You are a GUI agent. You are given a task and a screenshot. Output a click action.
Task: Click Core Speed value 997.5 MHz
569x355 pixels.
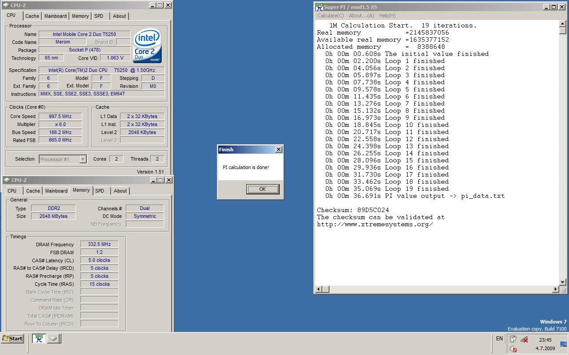tap(60, 116)
